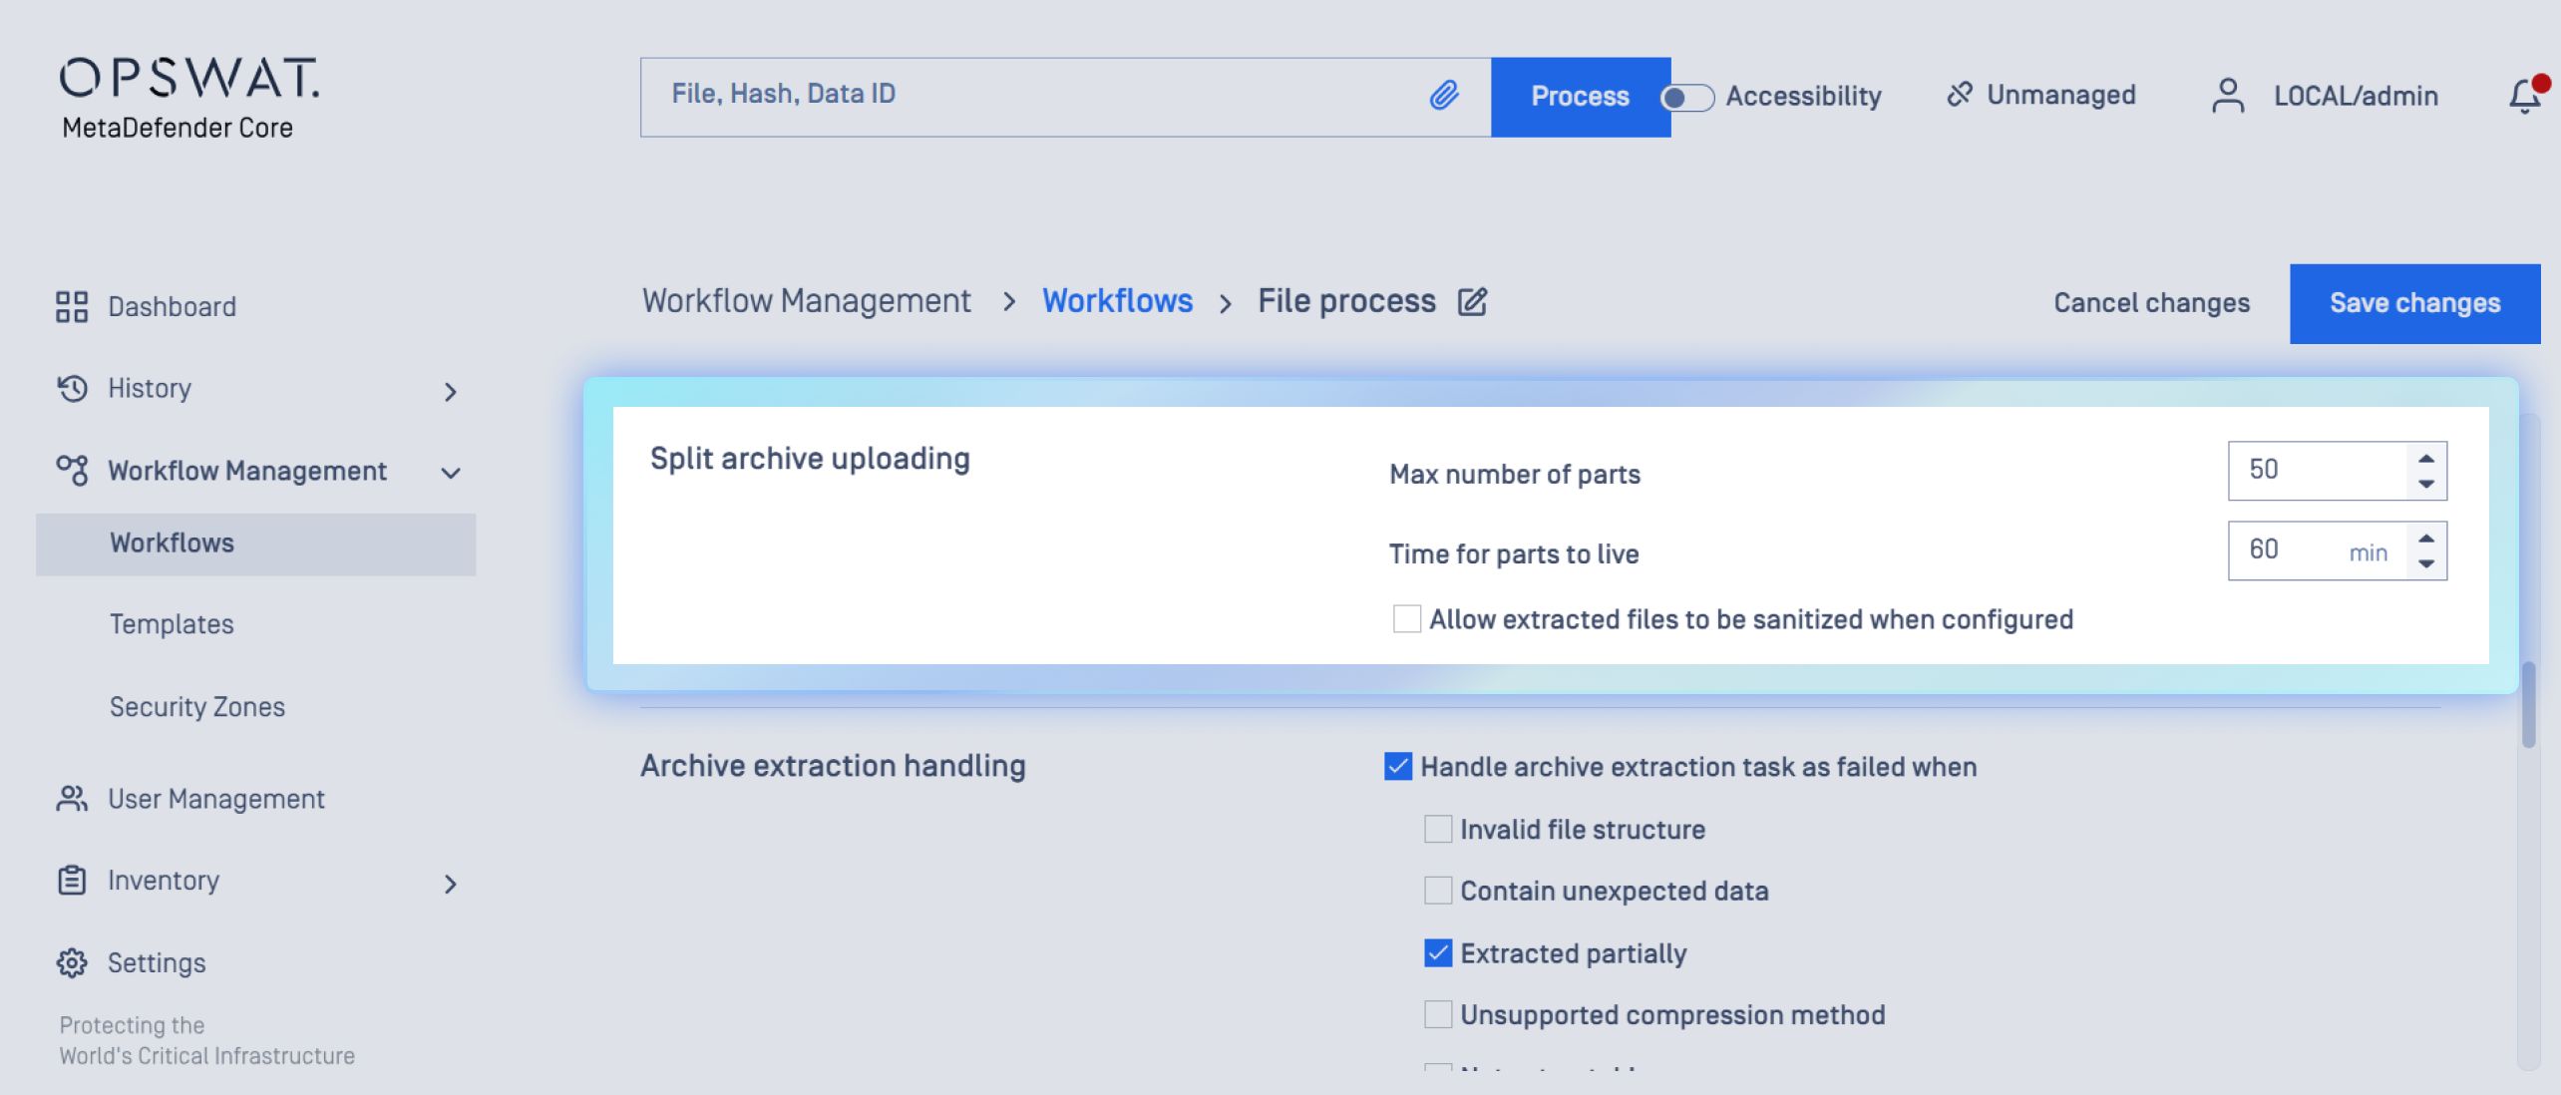This screenshot has width=2561, height=1095.
Task: Go to Security Zones
Action: [x=197, y=707]
